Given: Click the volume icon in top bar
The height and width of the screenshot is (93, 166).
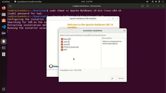Looking at the screenshot, I should (x=156, y=2).
